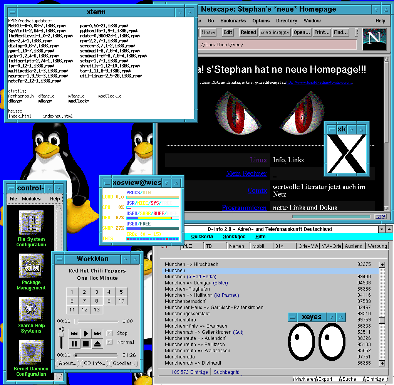Select track 10 in WorkMan
394x385 pixels.
pos(121,301)
